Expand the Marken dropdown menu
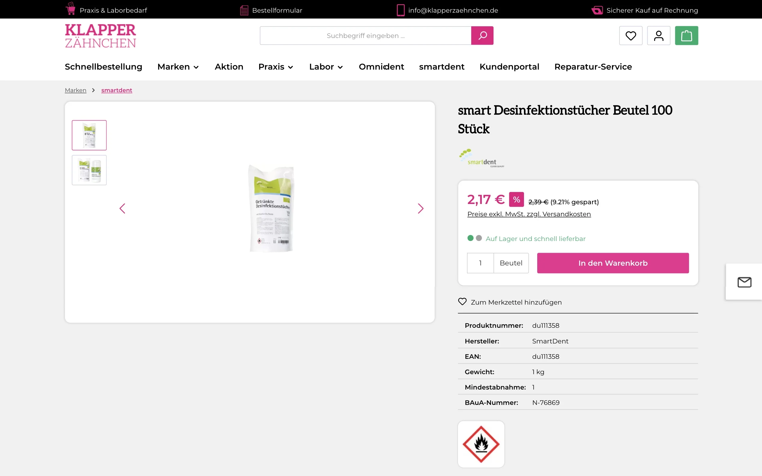The width and height of the screenshot is (762, 476). [178, 67]
